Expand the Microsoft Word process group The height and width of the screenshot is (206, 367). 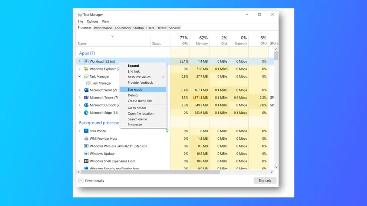(79, 90)
